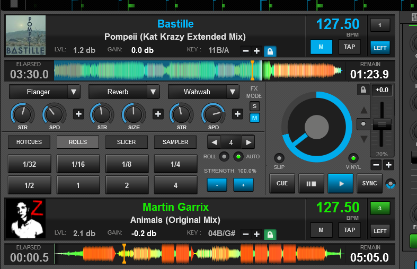
Task: Increase loop length with right arrow
Action: click(249, 142)
